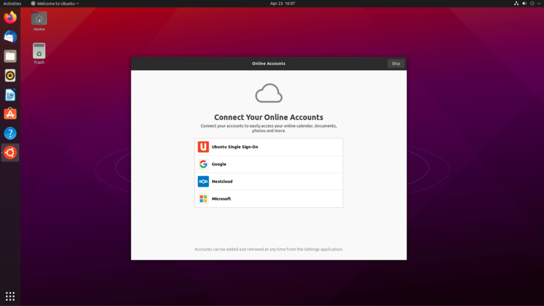Open the Trash desktop icon

tap(39, 54)
